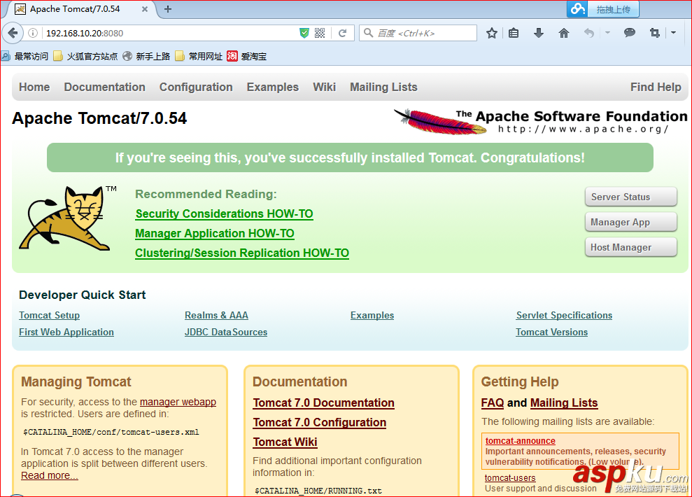Open downloads arrow icon
This screenshot has height=497, width=692.
tap(539, 33)
